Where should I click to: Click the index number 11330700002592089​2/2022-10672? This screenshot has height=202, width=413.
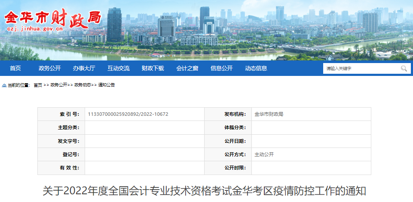point(128,114)
